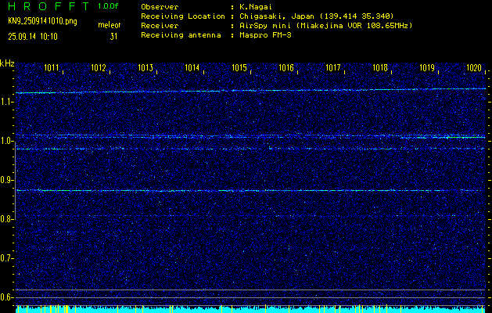Select the observer name K.Nagai

[254, 6]
